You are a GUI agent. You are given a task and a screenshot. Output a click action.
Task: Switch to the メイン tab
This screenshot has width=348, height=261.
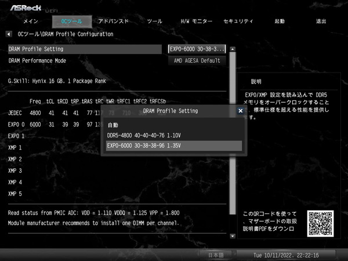(30, 21)
